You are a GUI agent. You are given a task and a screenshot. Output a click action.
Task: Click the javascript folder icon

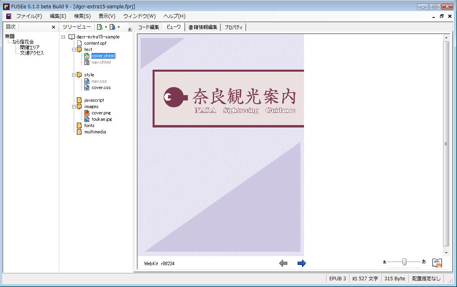[x=79, y=100]
